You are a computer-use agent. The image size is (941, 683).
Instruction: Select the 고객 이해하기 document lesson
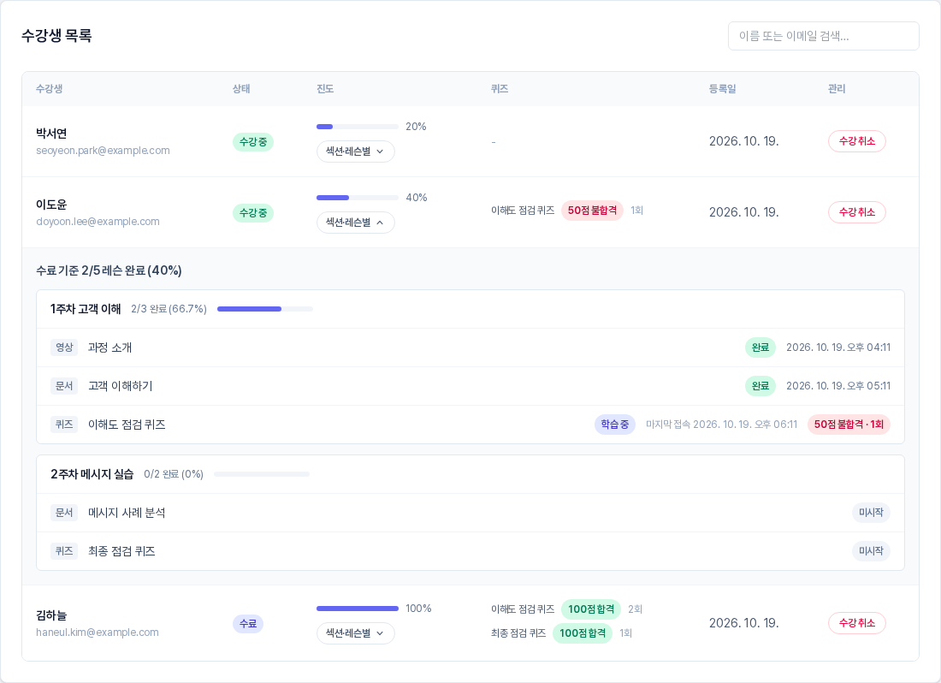[120, 386]
